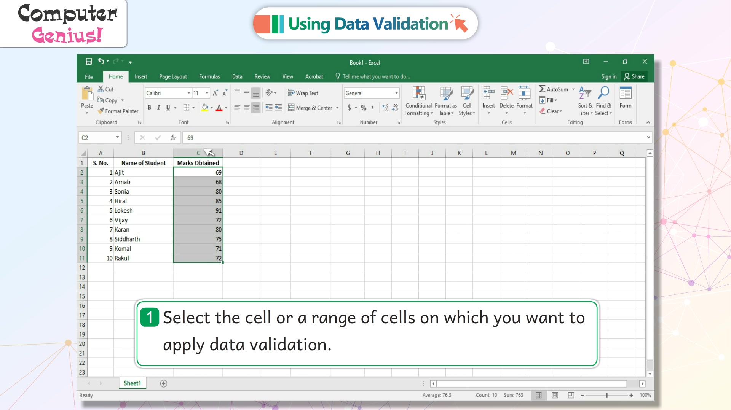This screenshot has height=410, width=731.
Task: Toggle Center horizontal alignment
Action: 246,108
